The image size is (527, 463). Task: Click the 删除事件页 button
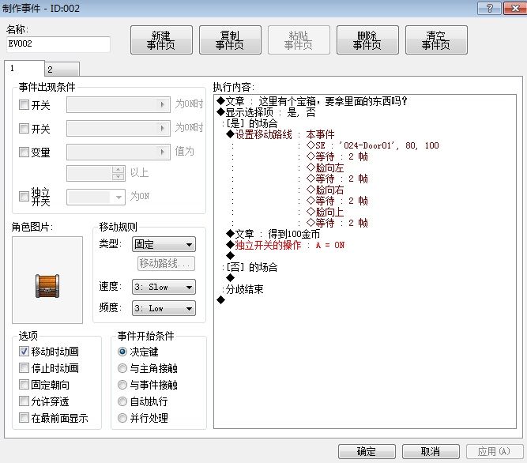click(x=367, y=40)
